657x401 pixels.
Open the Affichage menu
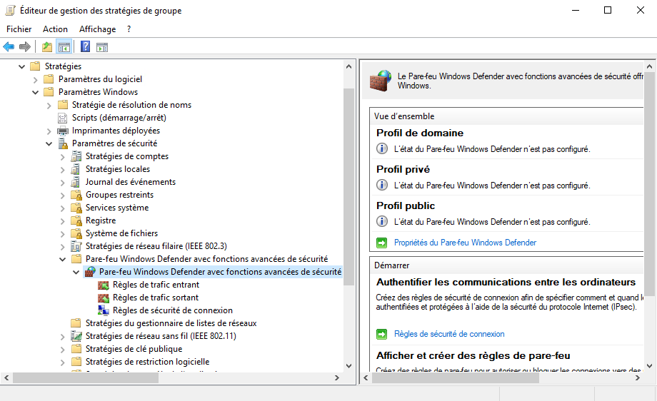pos(97,29)
